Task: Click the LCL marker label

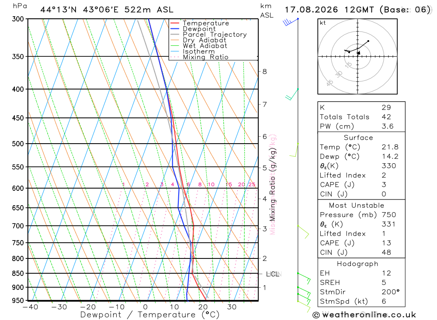Action: [x=274, y=274]
